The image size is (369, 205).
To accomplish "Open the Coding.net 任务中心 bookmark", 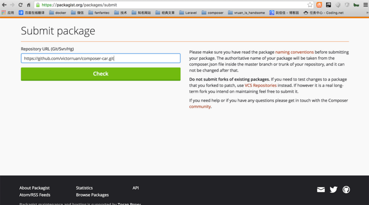I will [324, 13].
